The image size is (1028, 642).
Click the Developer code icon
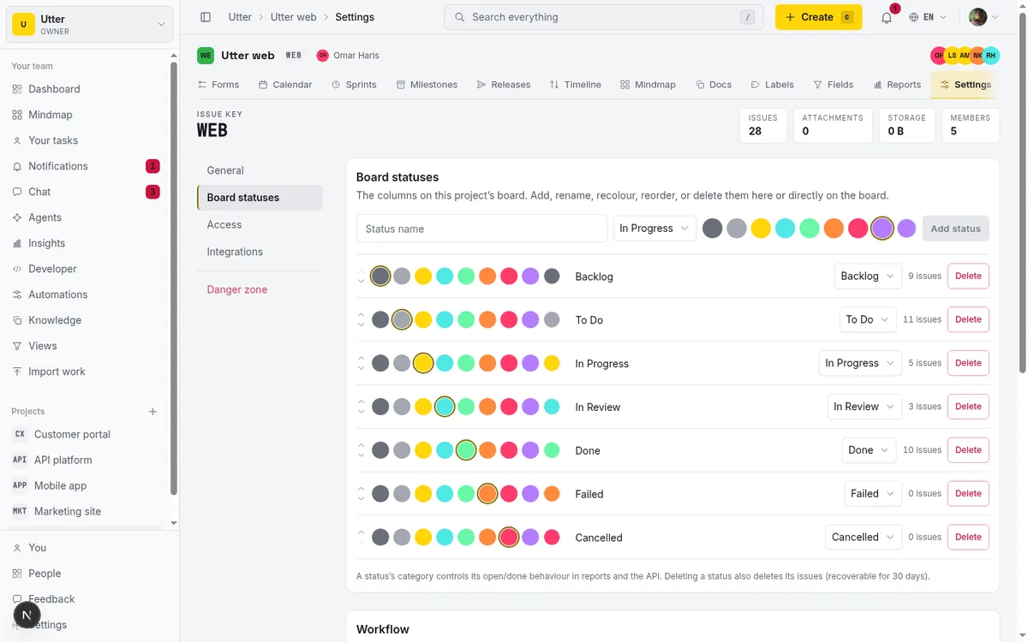tap(17, 269)
